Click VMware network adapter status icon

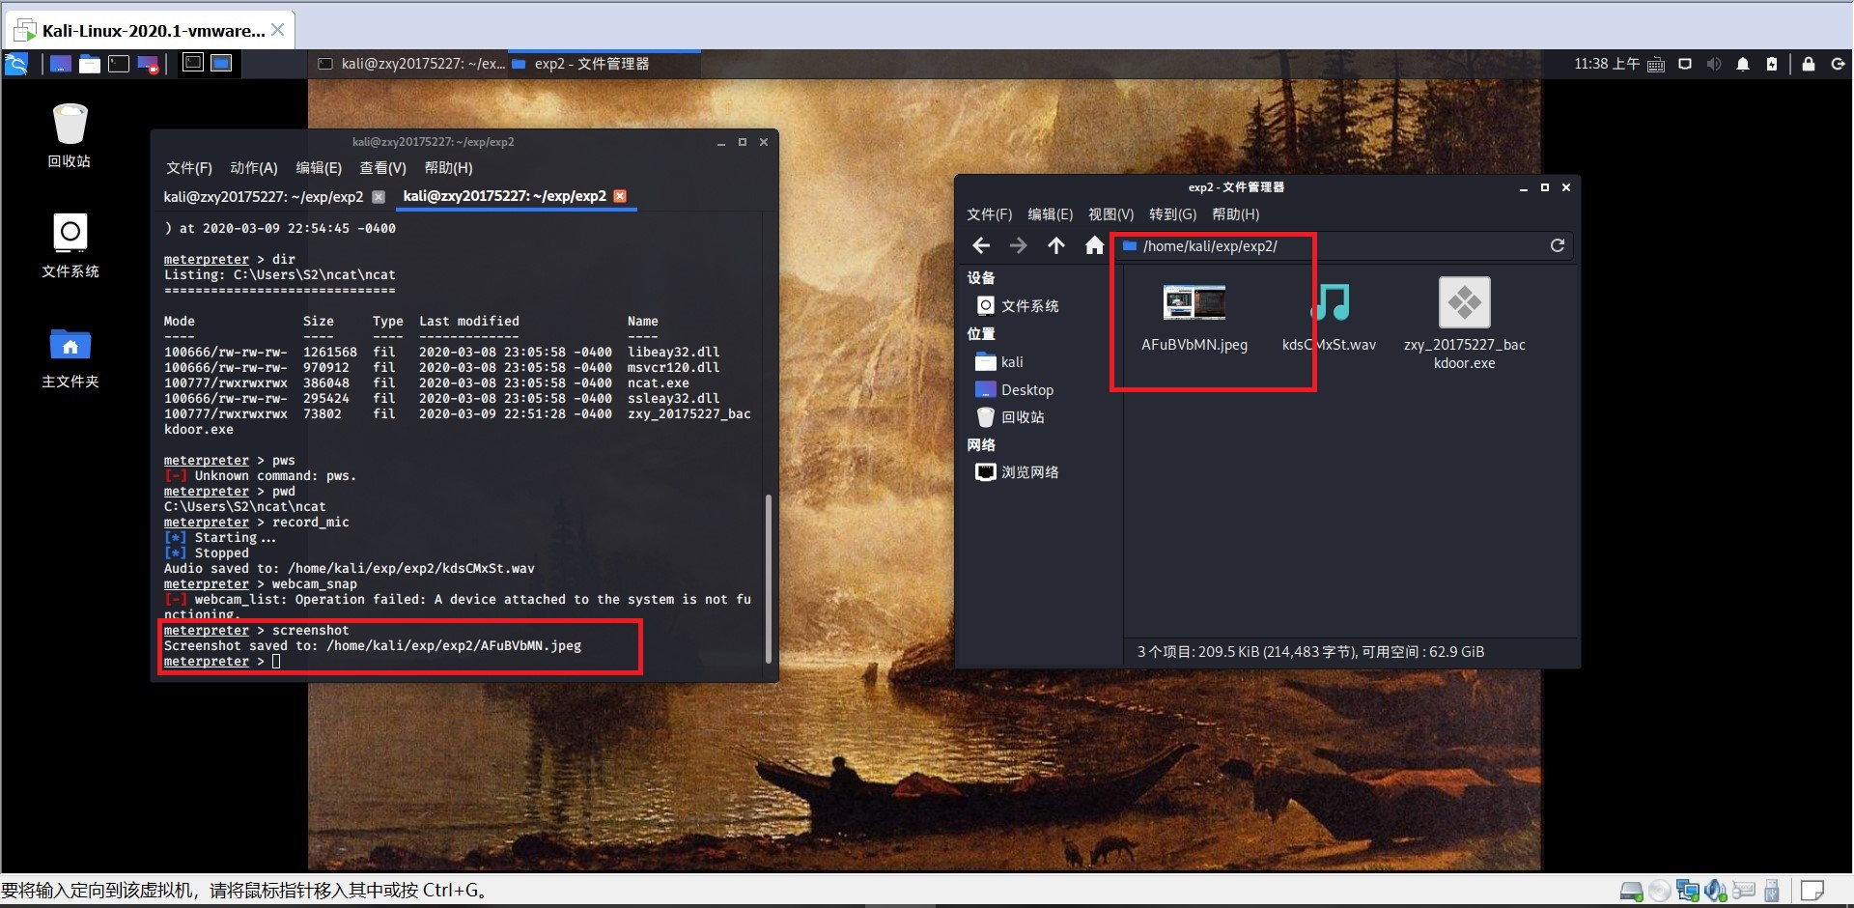[x=1688, y=891]
